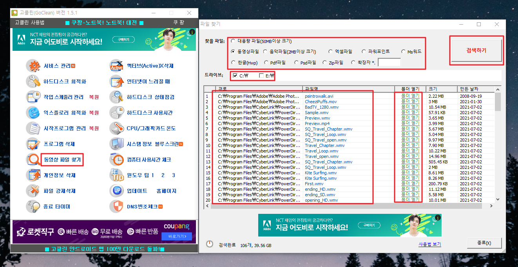This screenshot has width=518, height=267.
Task: Click the 액티브(Active)X삭제 icon
Action: (117, 66)
